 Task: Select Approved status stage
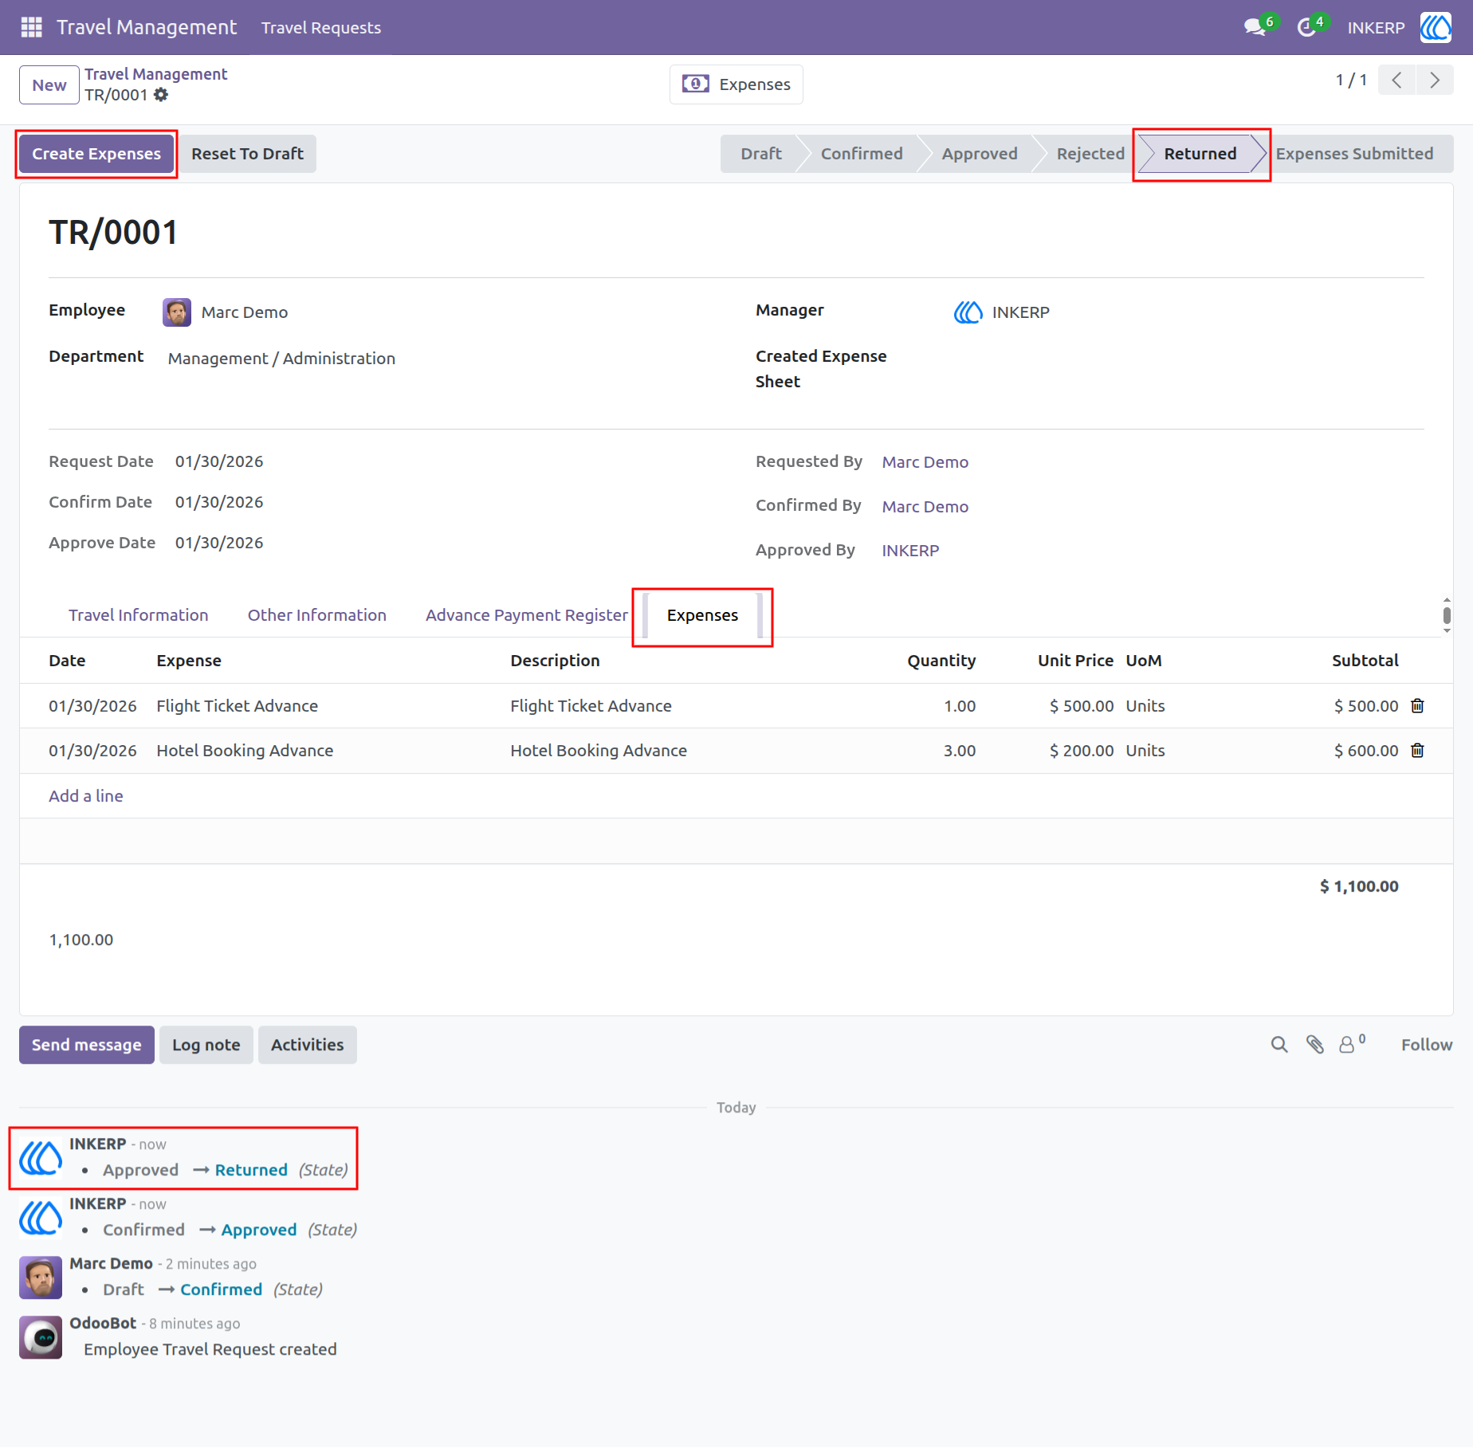[980, 154]
